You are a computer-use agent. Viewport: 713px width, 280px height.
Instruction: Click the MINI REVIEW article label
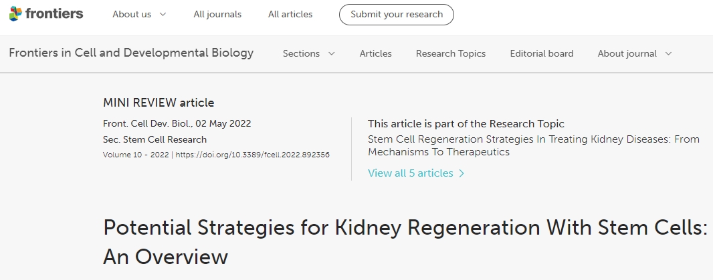tap(159, 103)
